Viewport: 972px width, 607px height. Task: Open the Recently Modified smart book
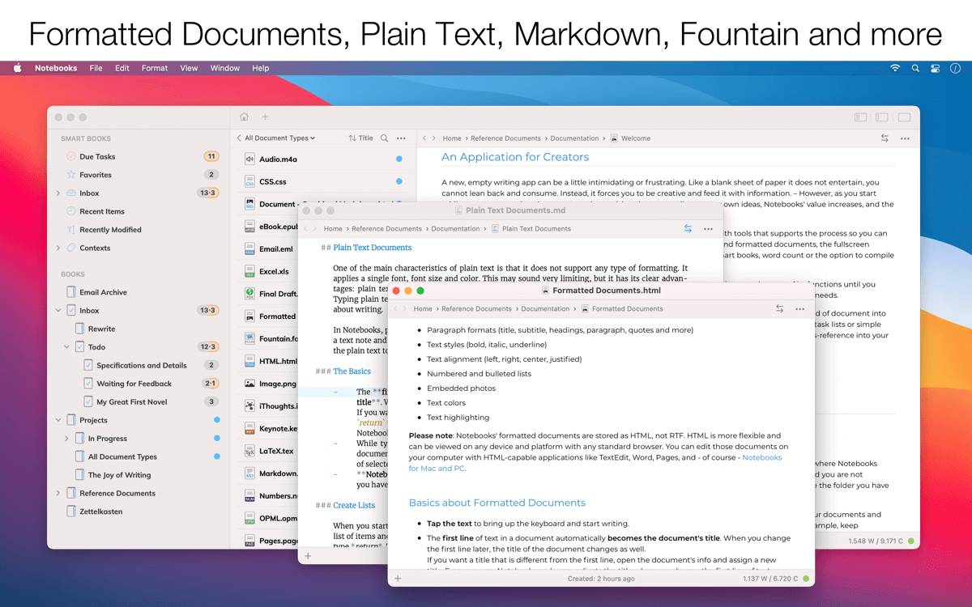pyautogui.click(x=110, y=230)
